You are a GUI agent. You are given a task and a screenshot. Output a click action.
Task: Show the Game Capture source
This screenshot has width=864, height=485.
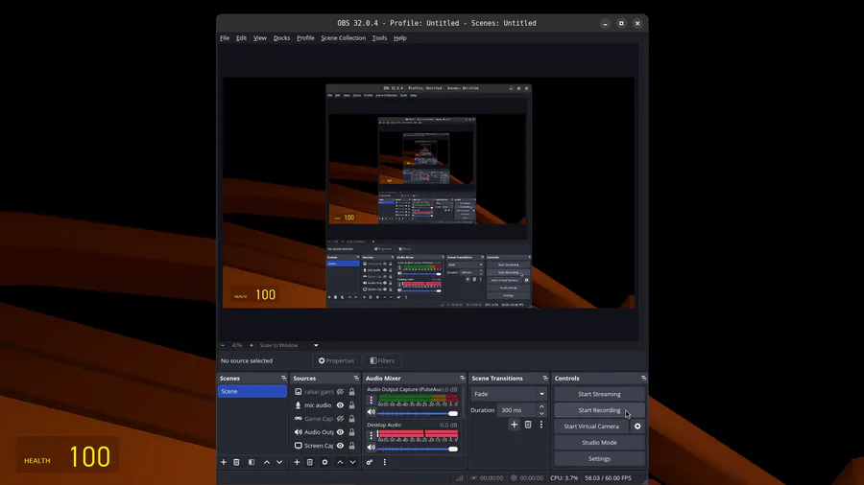pos(341,419)
